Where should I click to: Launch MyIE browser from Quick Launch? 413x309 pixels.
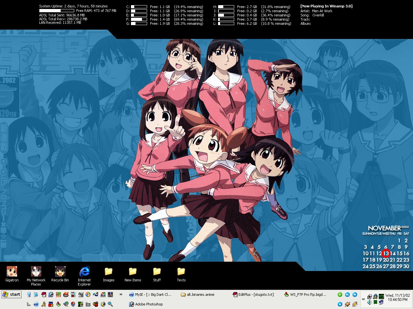point(36,304)
